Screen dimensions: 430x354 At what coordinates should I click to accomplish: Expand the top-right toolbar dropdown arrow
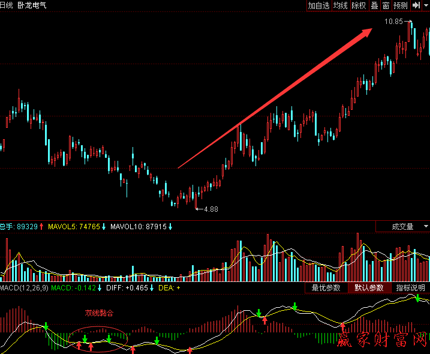426,5
